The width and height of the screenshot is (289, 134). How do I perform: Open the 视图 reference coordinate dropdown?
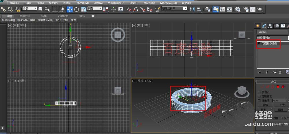click(x=95, y=8)
